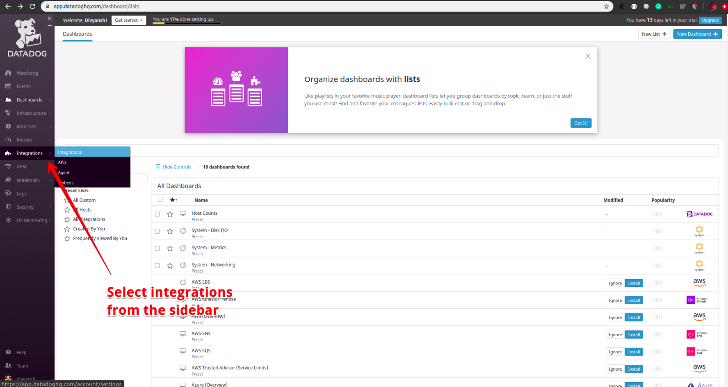Open Team from the sidebar

click(x=23, y=366)
